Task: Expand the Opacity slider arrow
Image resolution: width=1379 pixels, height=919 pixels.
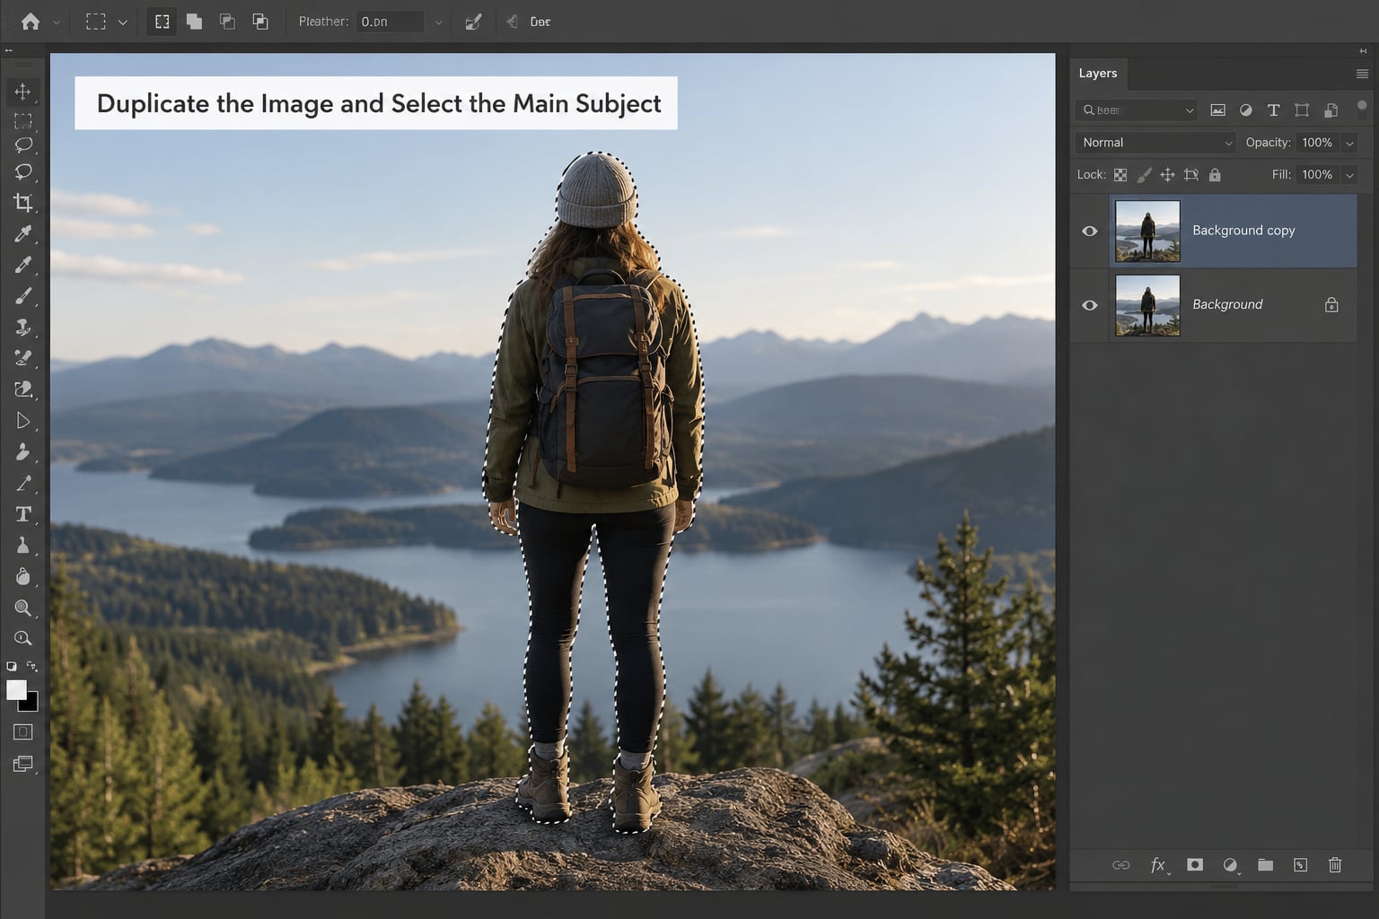Action: (x=1349, y=143)
